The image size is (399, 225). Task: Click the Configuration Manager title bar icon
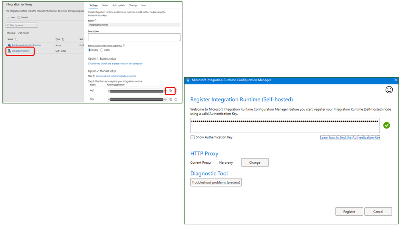[188, 80]
